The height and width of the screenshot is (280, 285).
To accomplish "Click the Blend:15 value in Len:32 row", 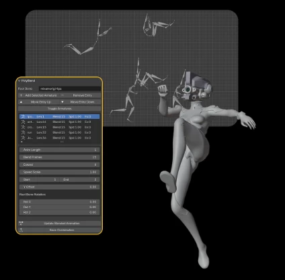I will 58,132.
